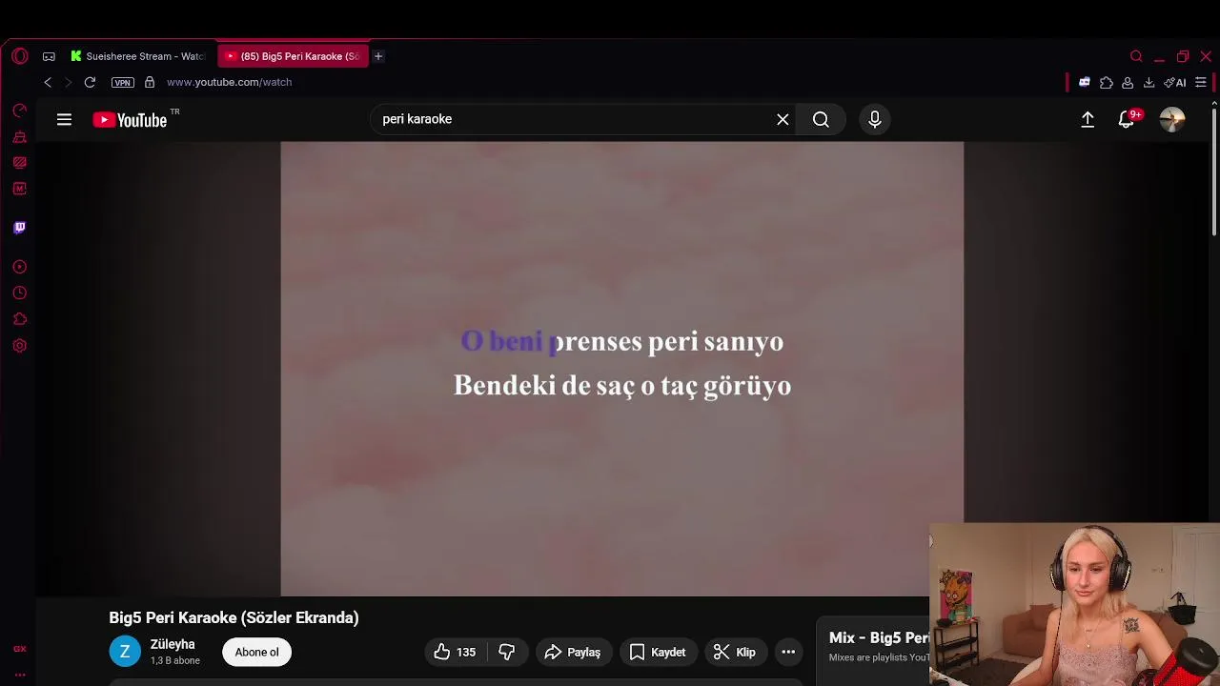
Task: Go back to previous page
Action: click(48, 82)
